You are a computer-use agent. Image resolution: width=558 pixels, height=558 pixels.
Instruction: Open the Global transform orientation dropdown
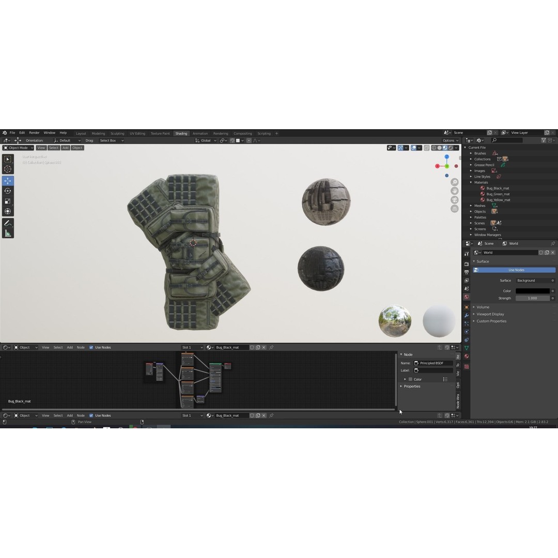click(x=206, y=141)
